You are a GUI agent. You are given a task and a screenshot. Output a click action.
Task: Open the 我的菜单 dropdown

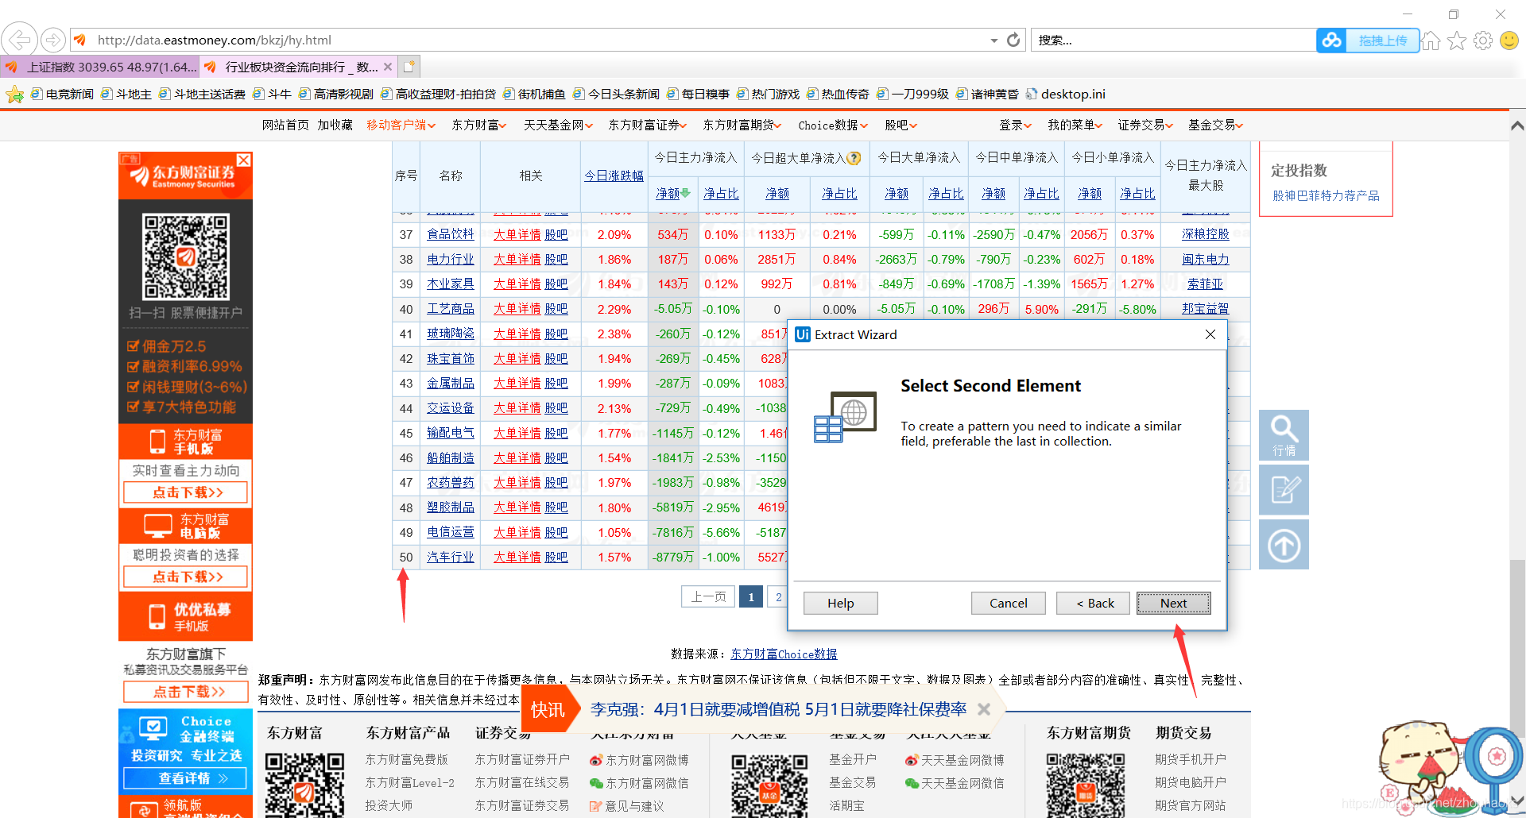point(1075,125)
